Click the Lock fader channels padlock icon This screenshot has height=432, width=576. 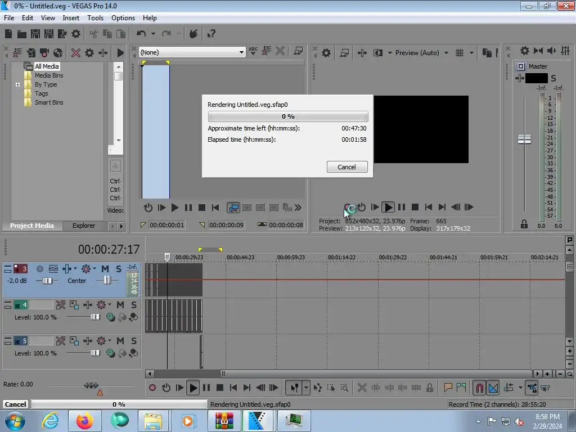[x=524, y=224]
